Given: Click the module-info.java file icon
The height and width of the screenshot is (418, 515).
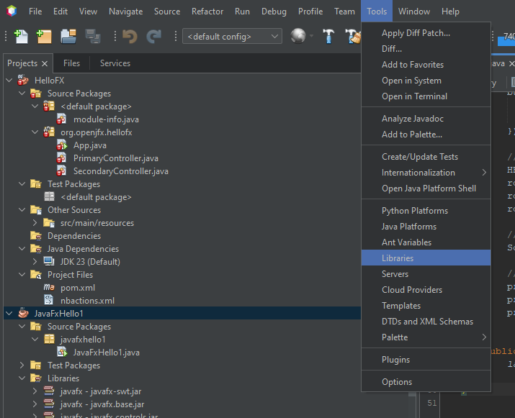Looking at the screenshot, I should pos(61,119).
